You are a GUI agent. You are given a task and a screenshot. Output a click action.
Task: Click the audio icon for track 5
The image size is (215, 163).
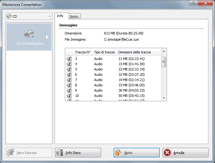69,69
